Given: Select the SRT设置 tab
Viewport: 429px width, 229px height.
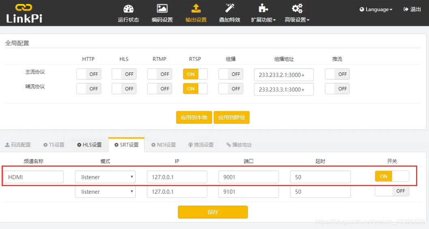Looking at the screenshot, I should point(126,145).
